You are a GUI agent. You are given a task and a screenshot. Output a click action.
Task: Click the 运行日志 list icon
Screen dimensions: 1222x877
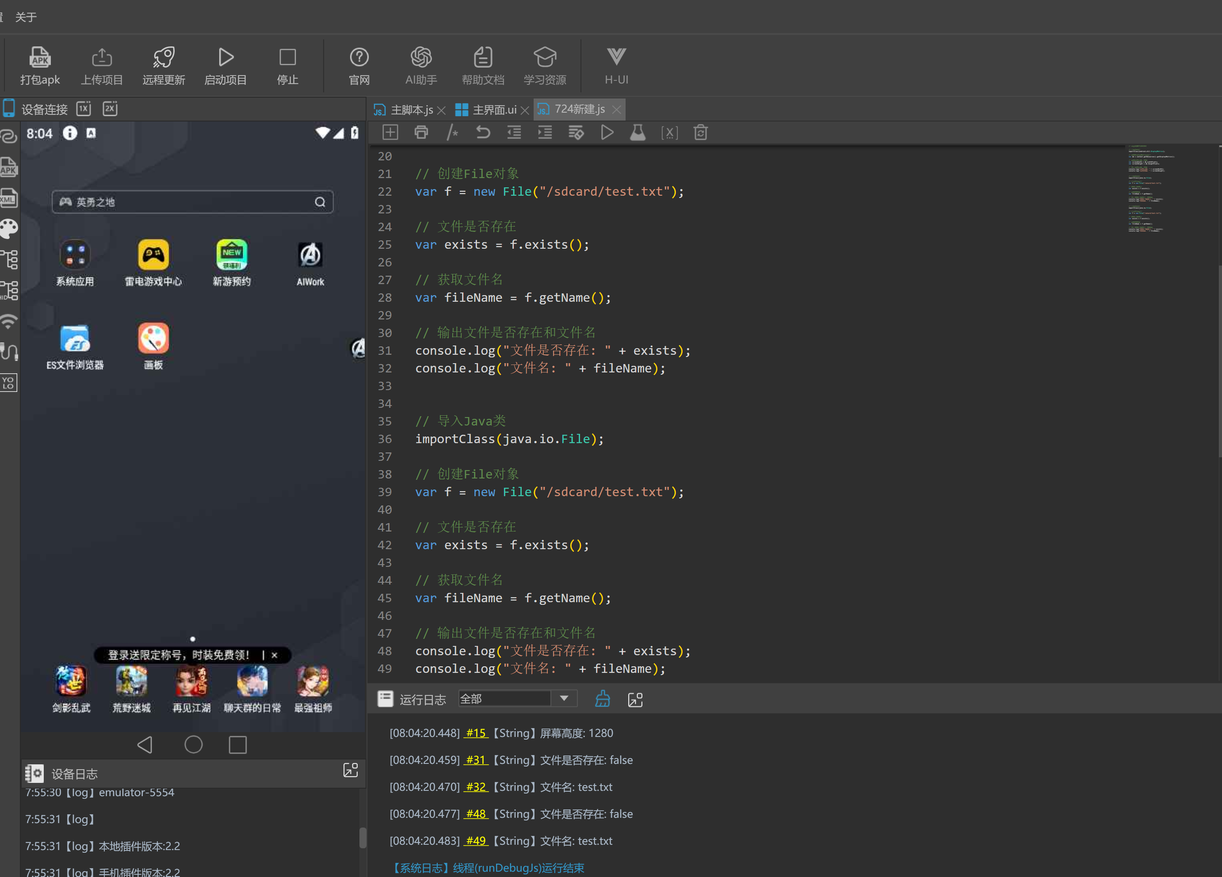(385, 699)
